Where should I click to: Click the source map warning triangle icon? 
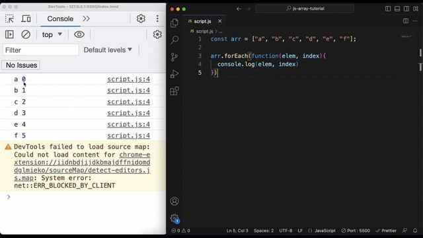pos(8,147)
